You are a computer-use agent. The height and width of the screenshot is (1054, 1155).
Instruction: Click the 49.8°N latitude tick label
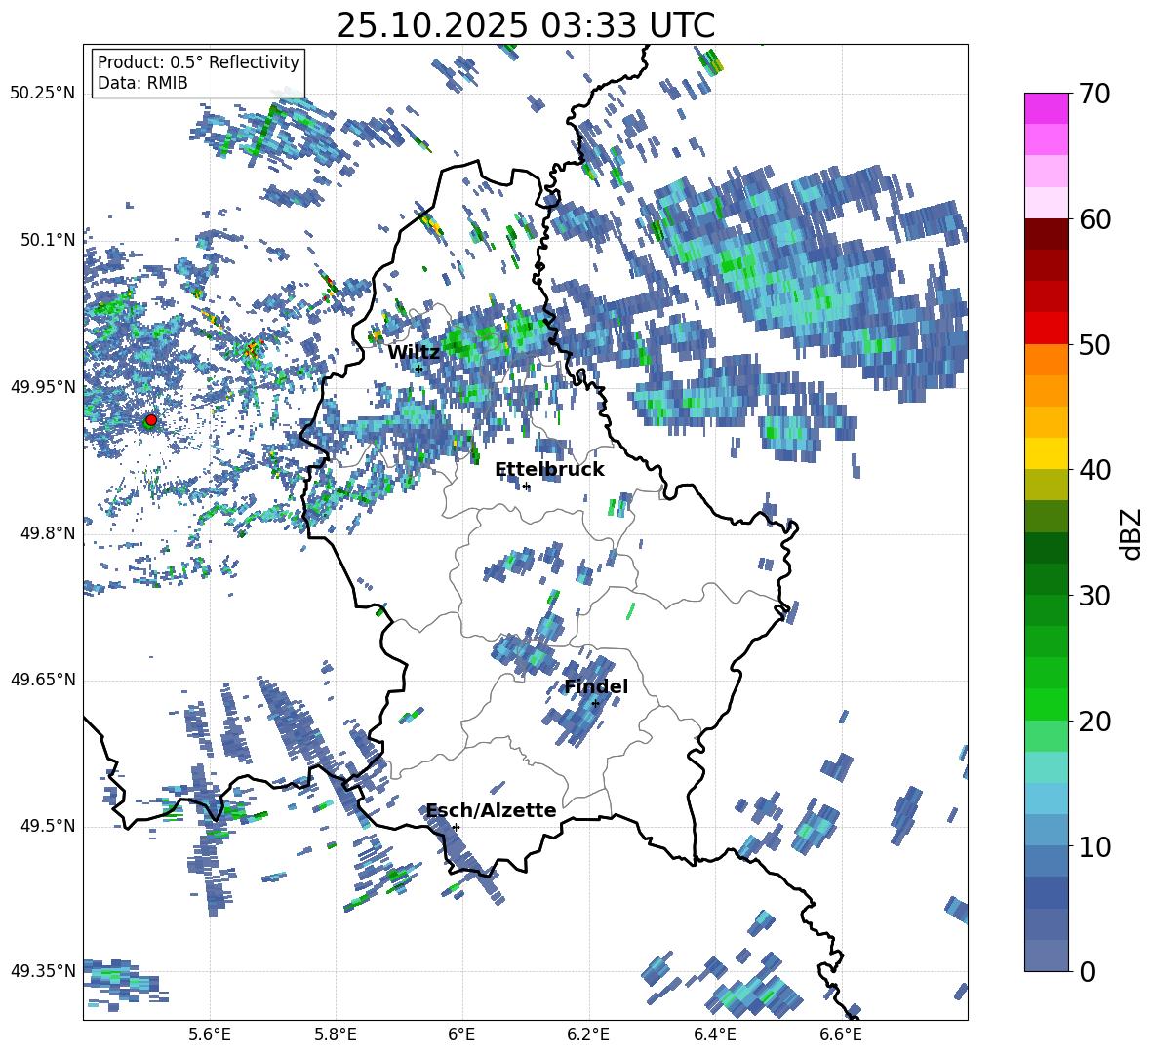coord(48,533)
